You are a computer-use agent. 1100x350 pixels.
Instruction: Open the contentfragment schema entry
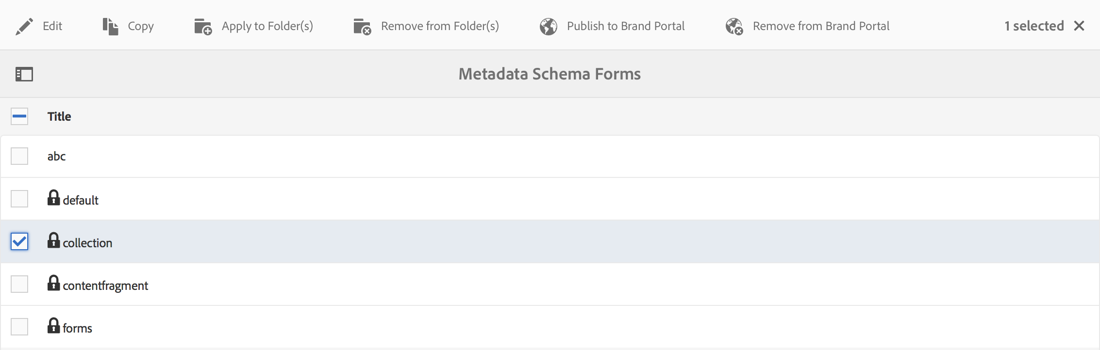pos(105,286)
